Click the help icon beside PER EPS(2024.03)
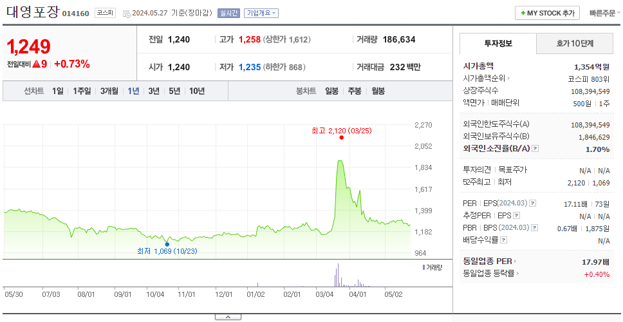The height and width of the screenshot is (322, 623). [533, 204]
